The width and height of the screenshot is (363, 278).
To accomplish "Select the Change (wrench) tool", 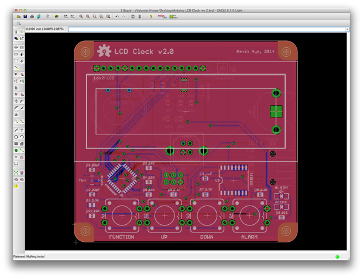I will pos(22,61).
